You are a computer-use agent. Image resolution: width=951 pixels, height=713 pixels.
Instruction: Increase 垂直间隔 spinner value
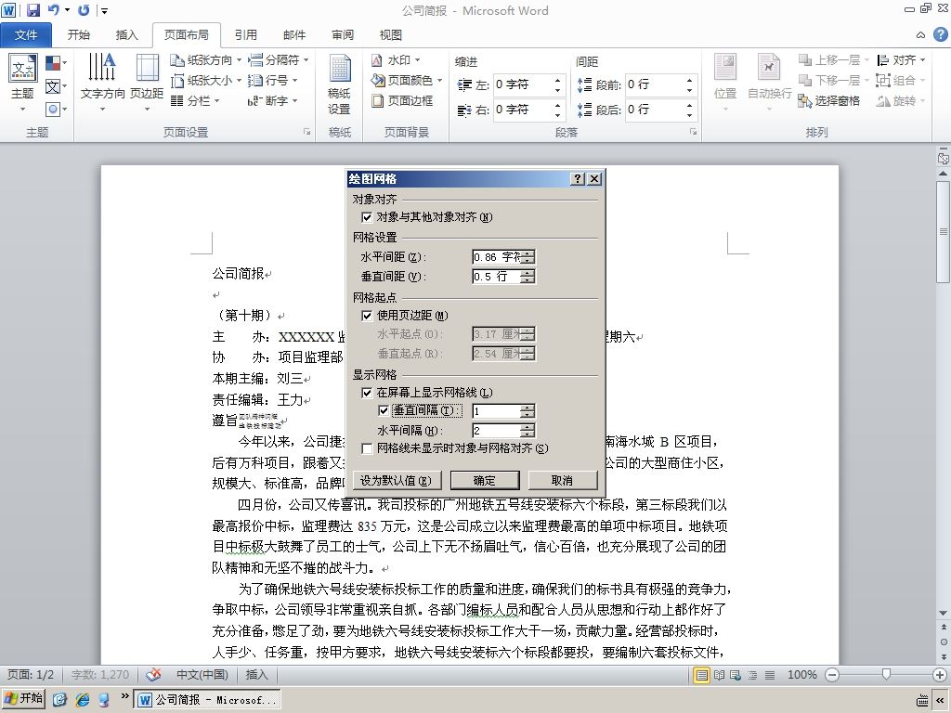pyautogui.click(x=528, y=408)
